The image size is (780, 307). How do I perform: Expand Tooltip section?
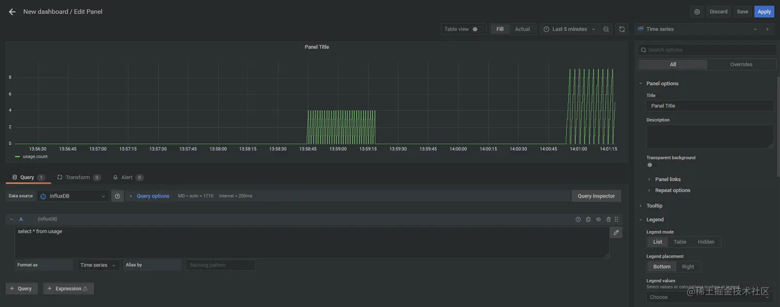654,206
